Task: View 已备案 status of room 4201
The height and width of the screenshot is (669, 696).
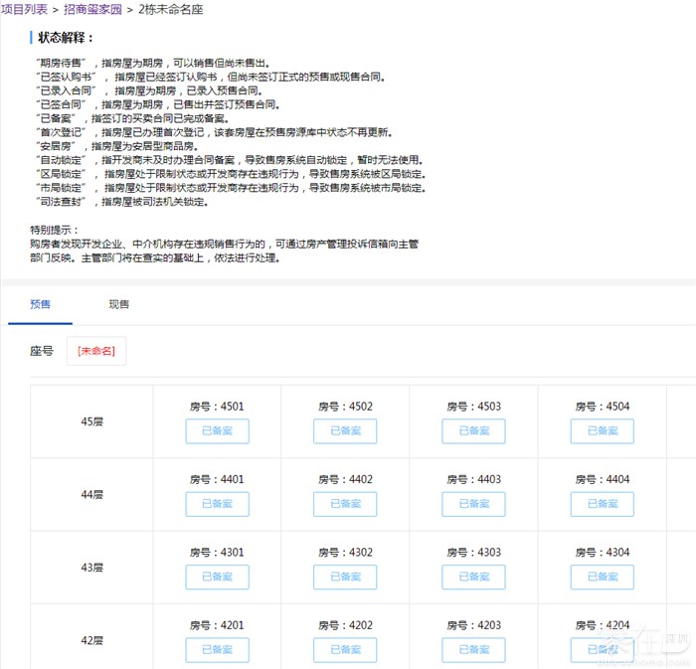Action: [217, 650]
